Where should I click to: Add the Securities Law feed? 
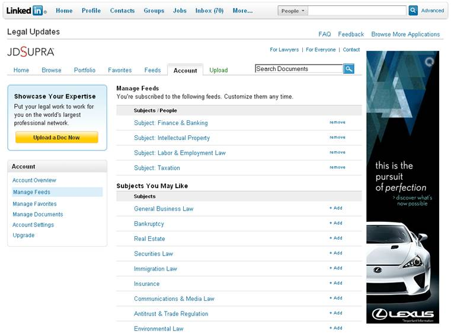pos(335,253)
